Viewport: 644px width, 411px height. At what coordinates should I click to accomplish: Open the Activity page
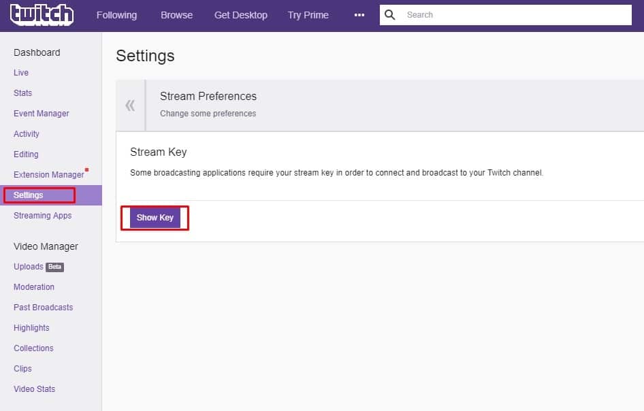point(27,134)
